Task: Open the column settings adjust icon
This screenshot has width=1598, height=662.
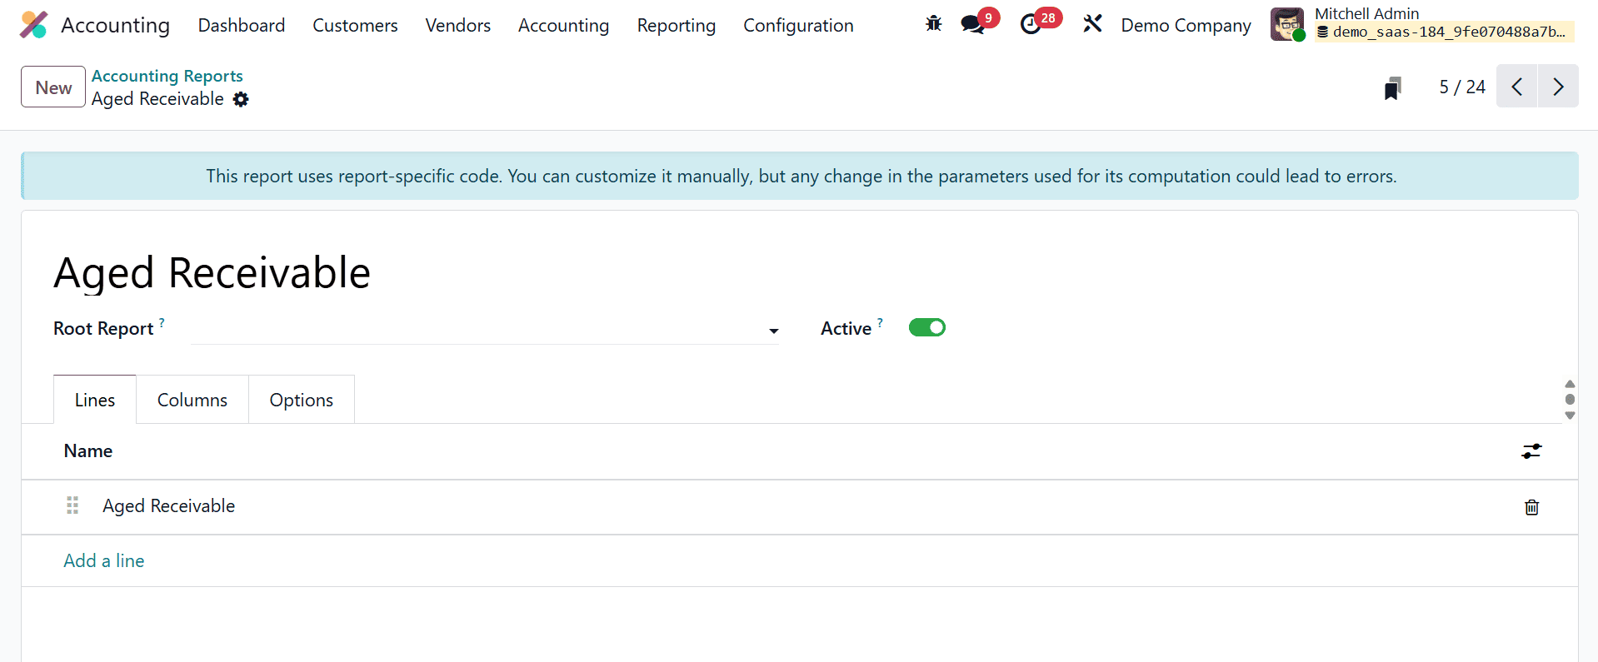Action: pyautogui.click(x=1531, y=450)
